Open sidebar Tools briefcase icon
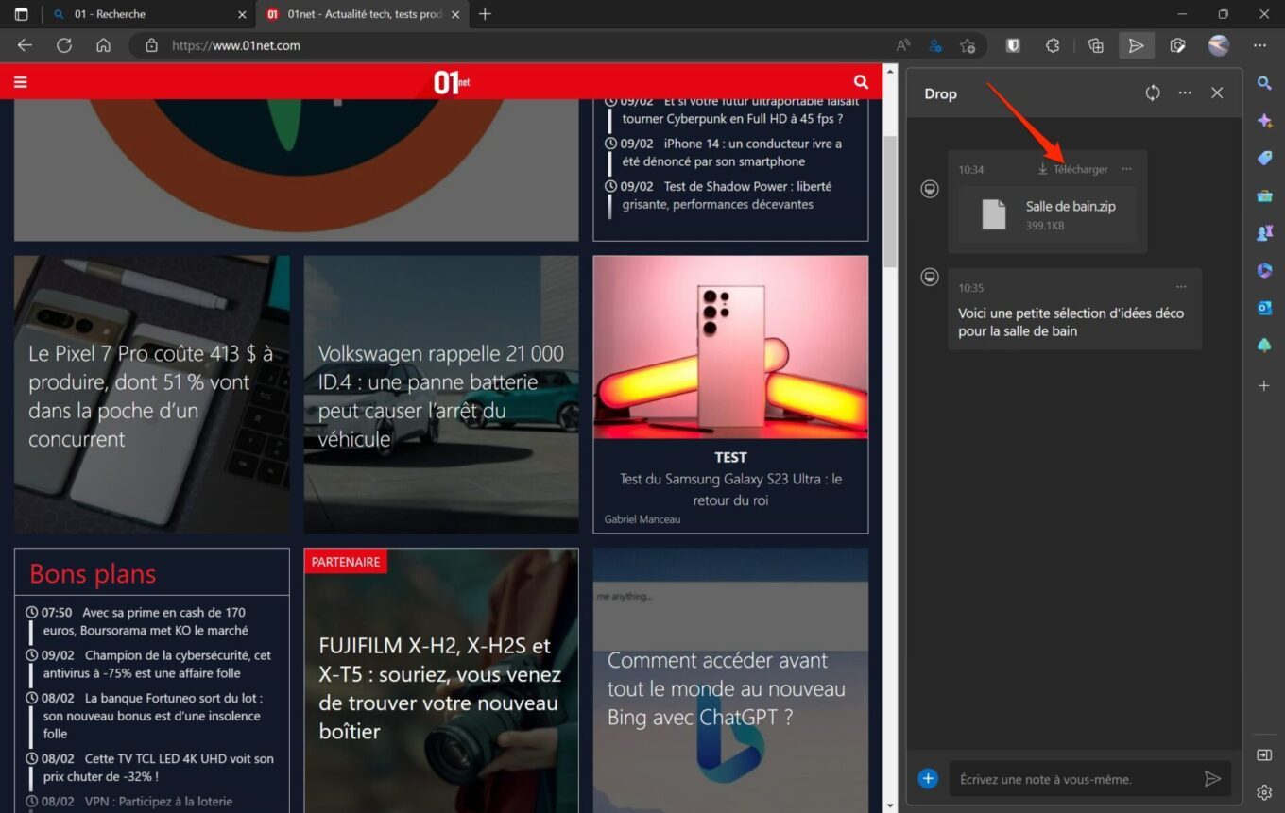 click(1264, 195)
